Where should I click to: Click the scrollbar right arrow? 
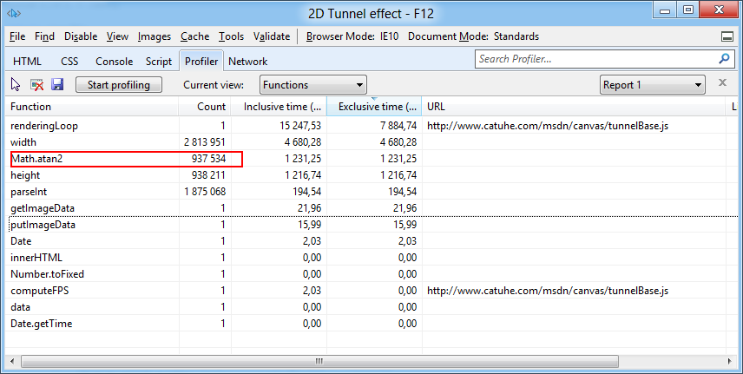tap(730, 361)
